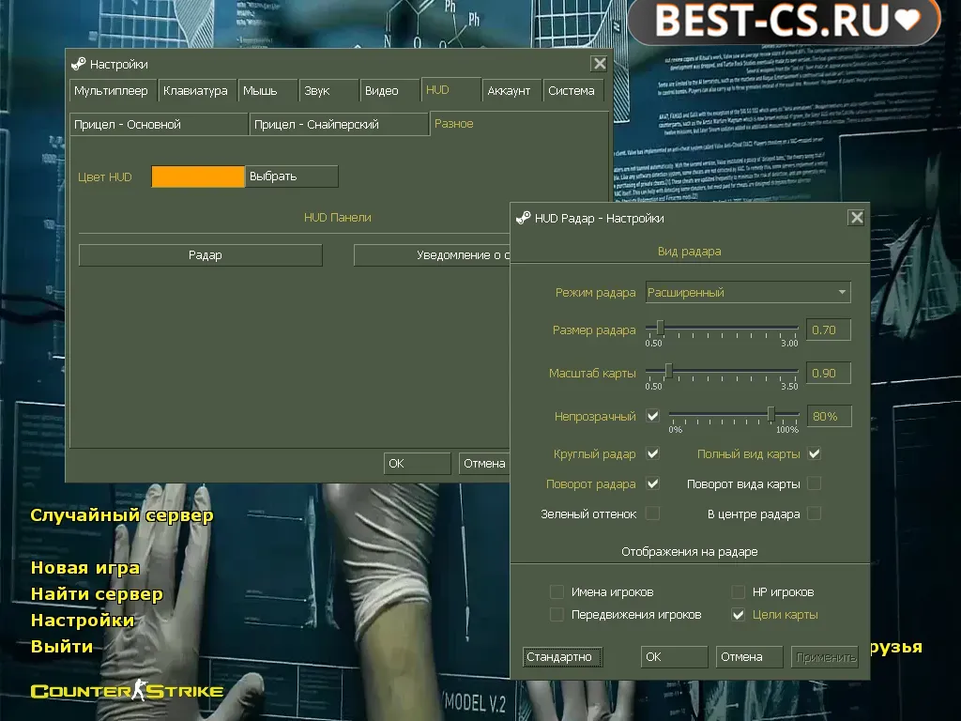Image resolution: width=961 pixels, height=721 pixels.
Task: Enable the Зеленый оттенок checkbox
Action: click(x=653, y=514)
